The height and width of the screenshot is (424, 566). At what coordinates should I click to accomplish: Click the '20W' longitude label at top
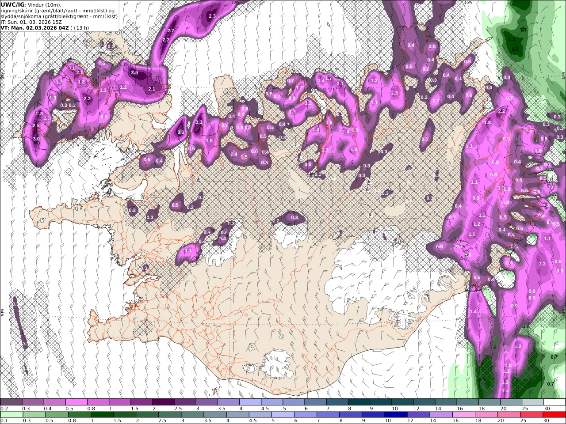click(235, 2)
